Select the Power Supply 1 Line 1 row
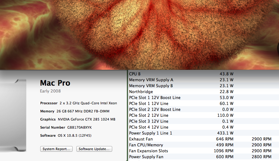The width and height of the screenshot is (279, 161). (x=203, y=133)
